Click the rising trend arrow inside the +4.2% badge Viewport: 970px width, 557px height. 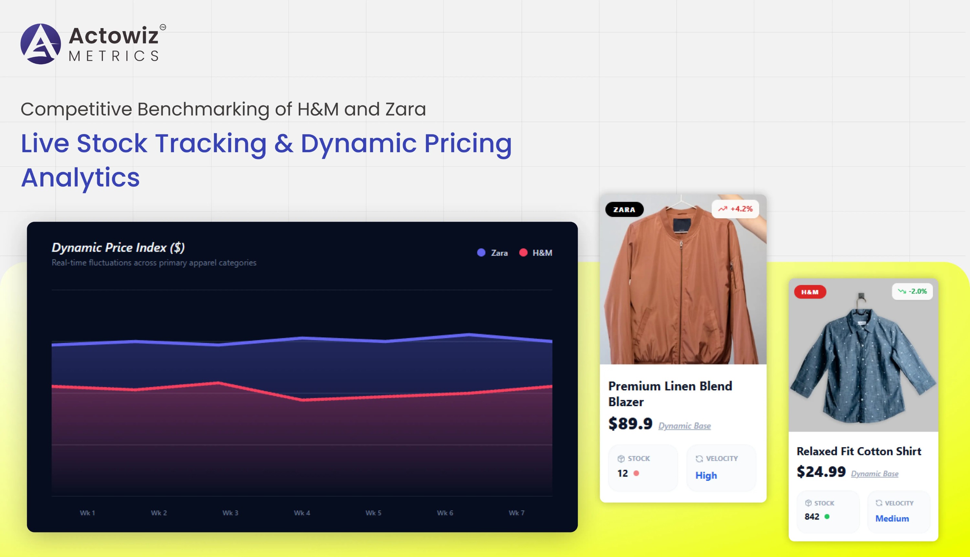tap(723, 209)
